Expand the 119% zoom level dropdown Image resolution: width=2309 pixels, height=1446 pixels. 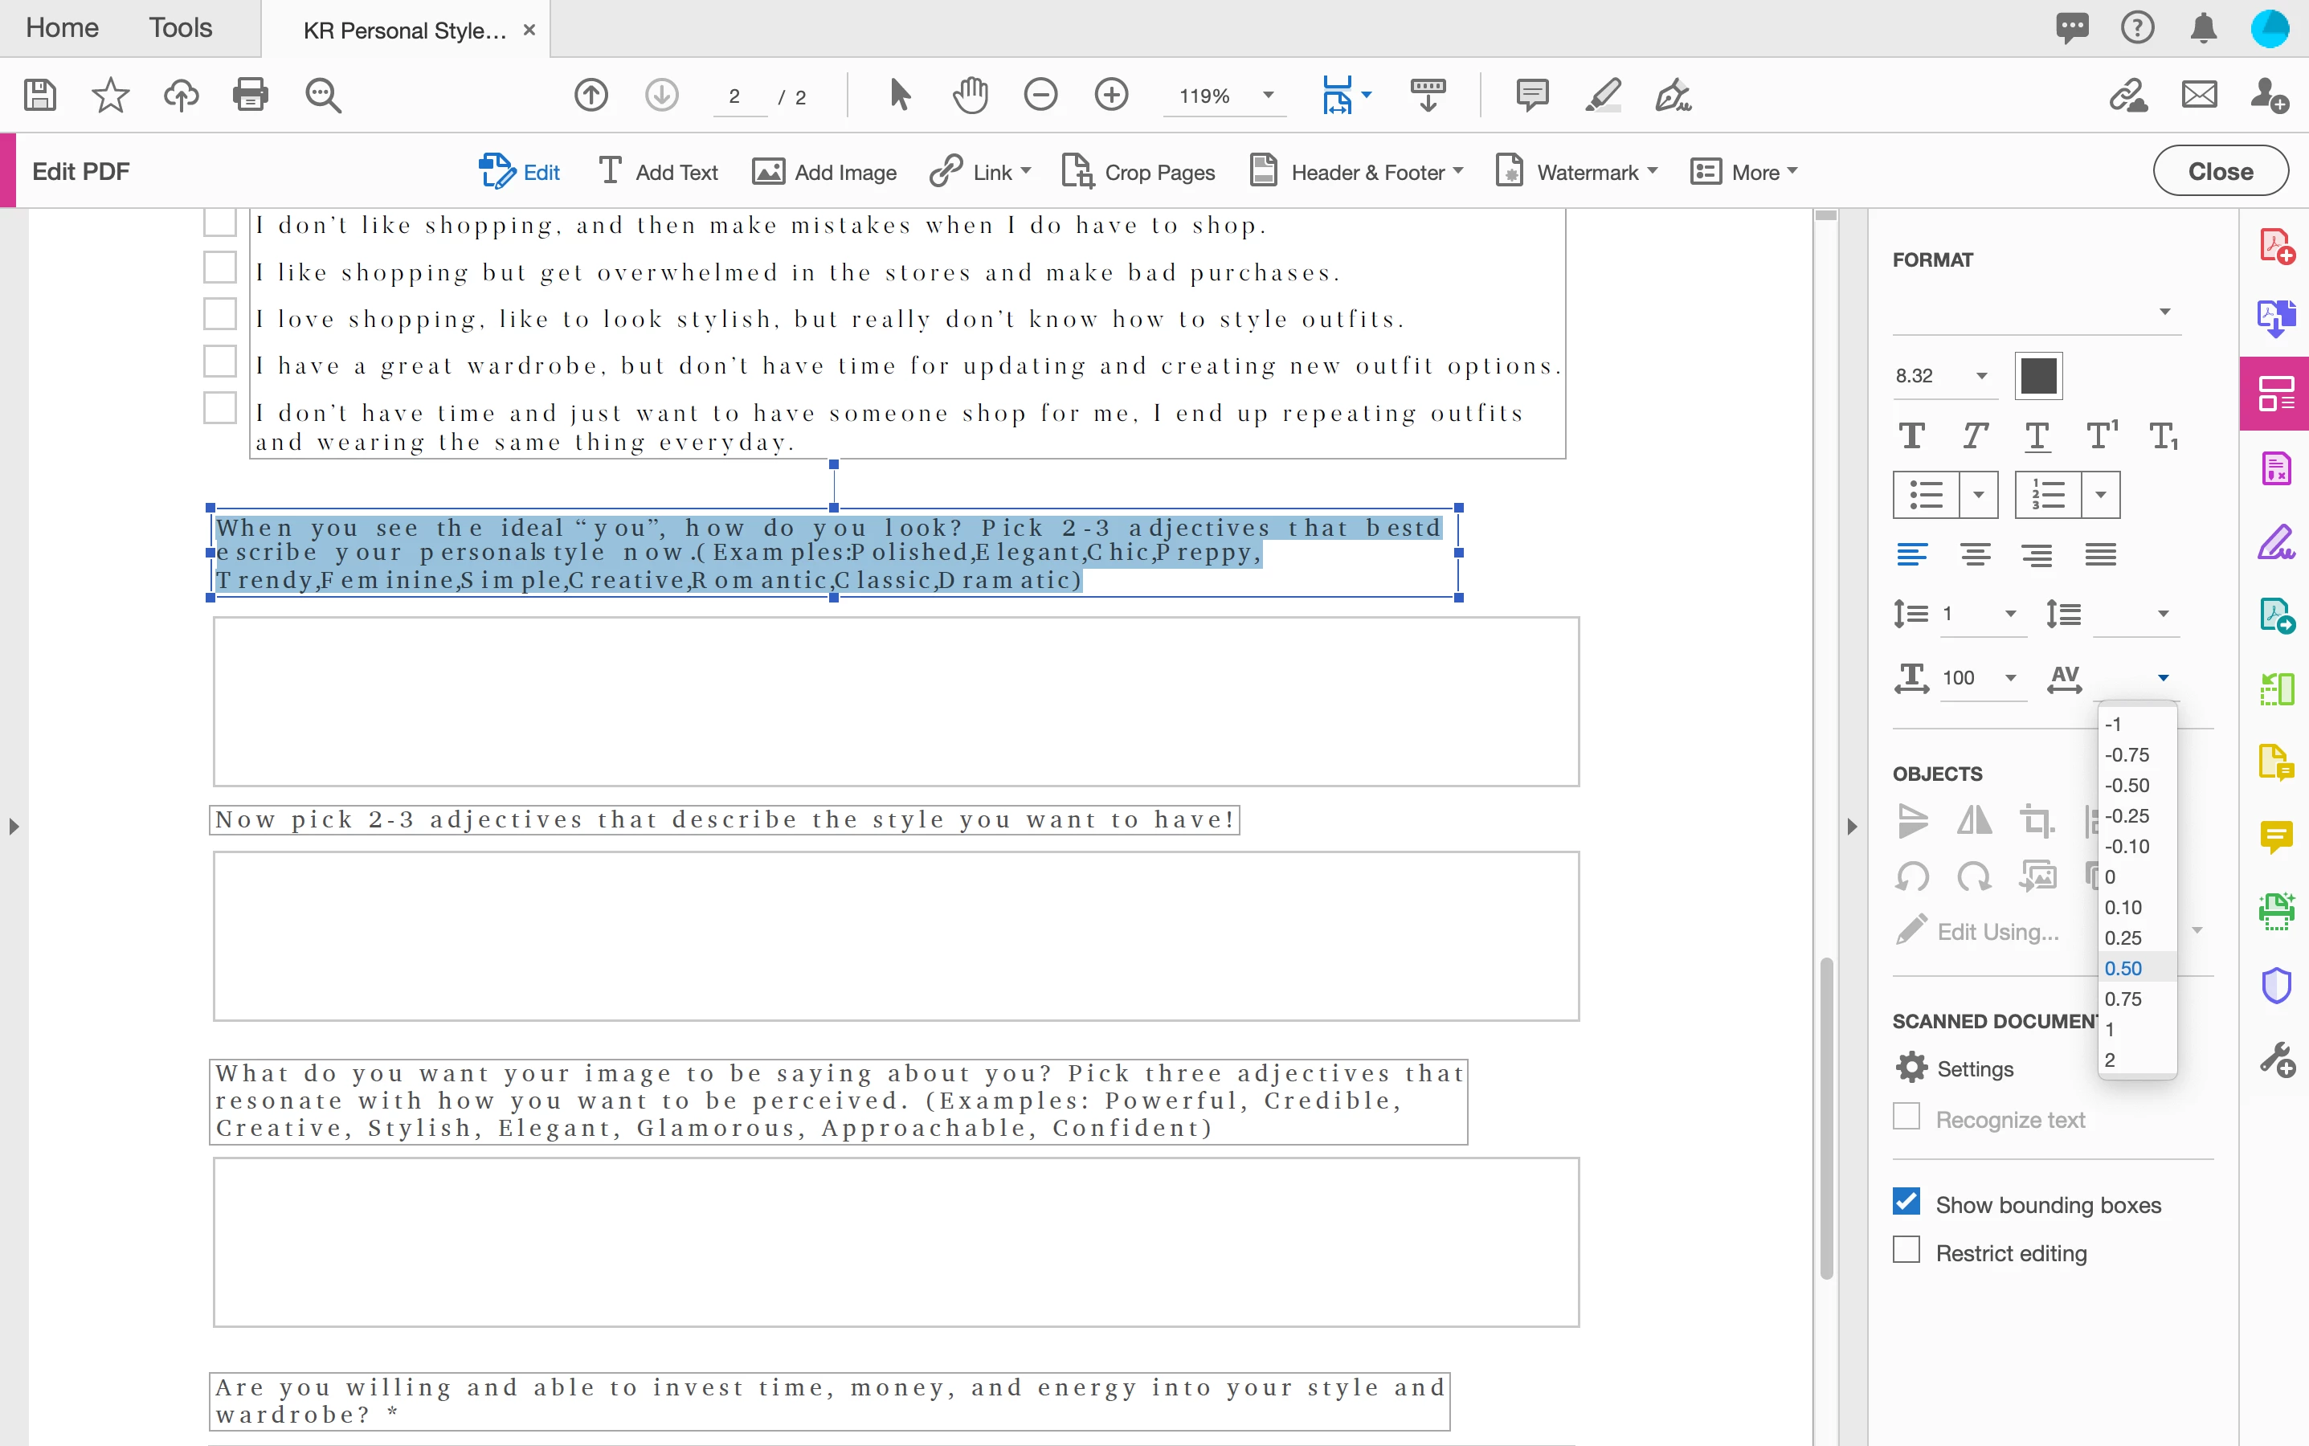pos(1269,95)
